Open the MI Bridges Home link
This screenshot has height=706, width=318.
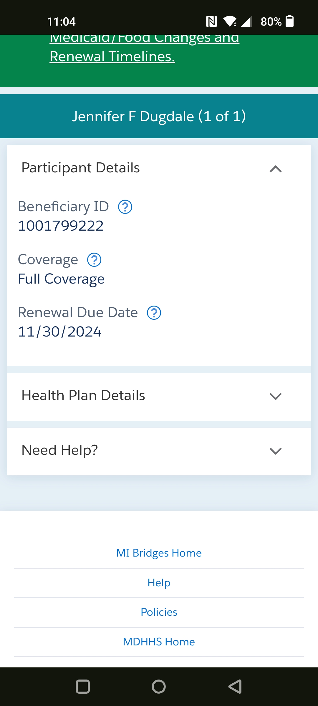tap(159, 553)
